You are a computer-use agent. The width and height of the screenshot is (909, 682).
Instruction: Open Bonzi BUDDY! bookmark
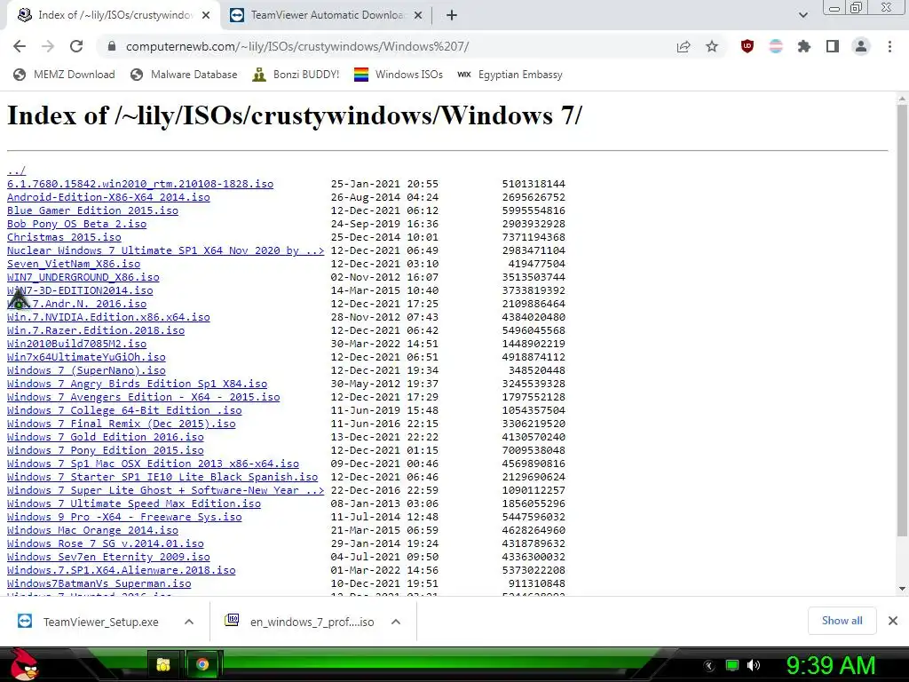point(296,75)
